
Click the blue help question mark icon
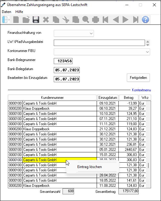145,20
